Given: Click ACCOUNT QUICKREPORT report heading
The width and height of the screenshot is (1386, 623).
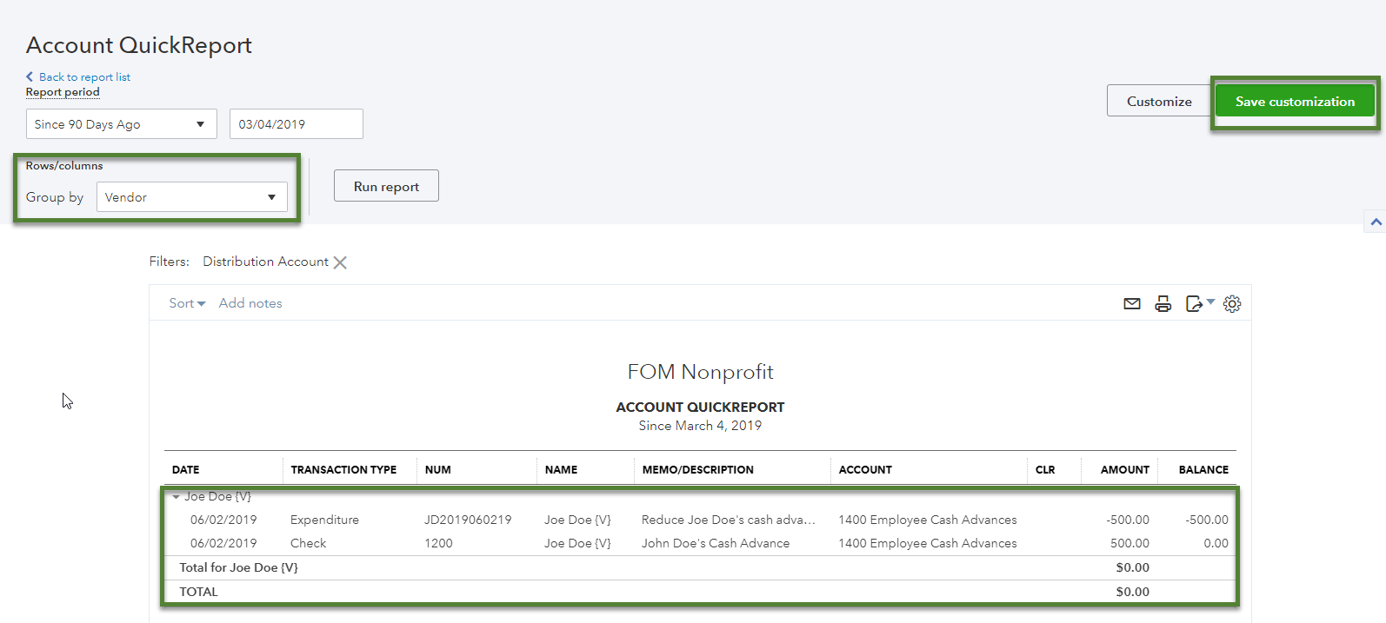Looking at the screenshot, I should tap(700, 407).
